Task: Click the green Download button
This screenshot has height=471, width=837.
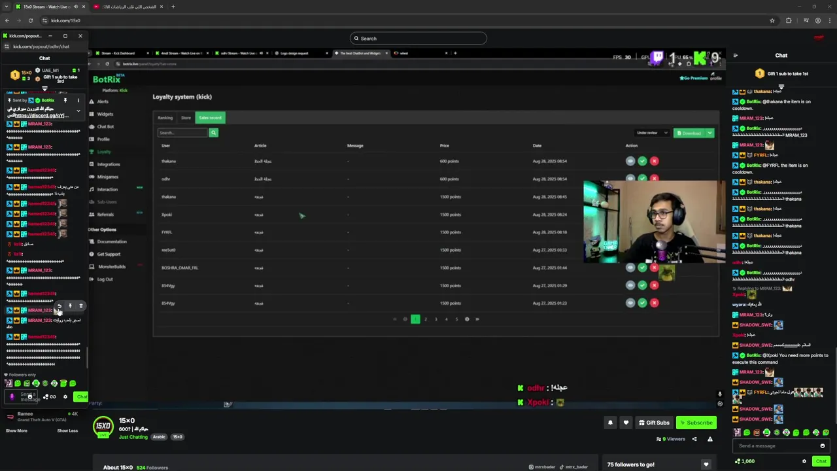Action: [689, 133]
